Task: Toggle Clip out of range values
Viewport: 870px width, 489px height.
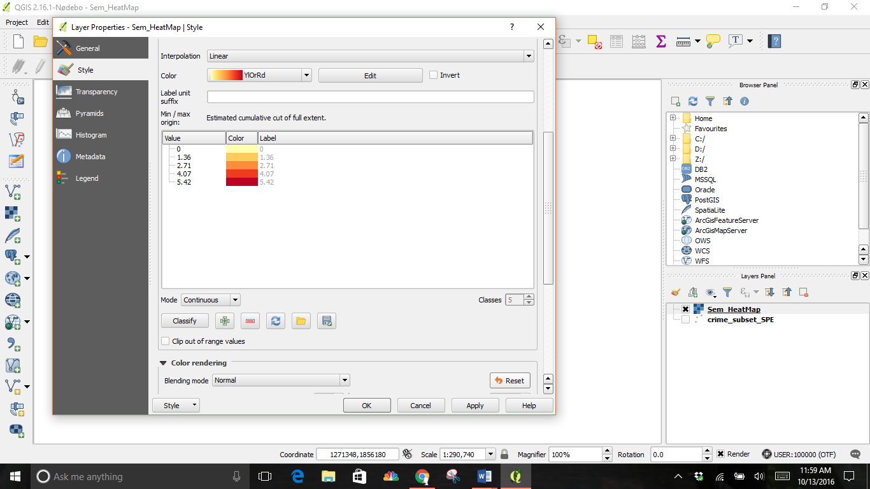Action: click(x=166, y=341)
